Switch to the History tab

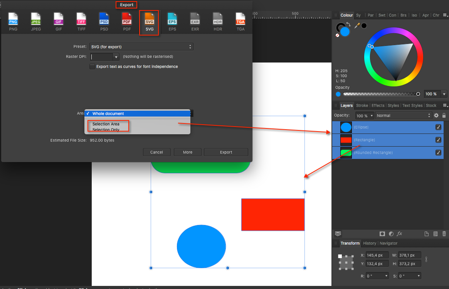coord(370,243)
